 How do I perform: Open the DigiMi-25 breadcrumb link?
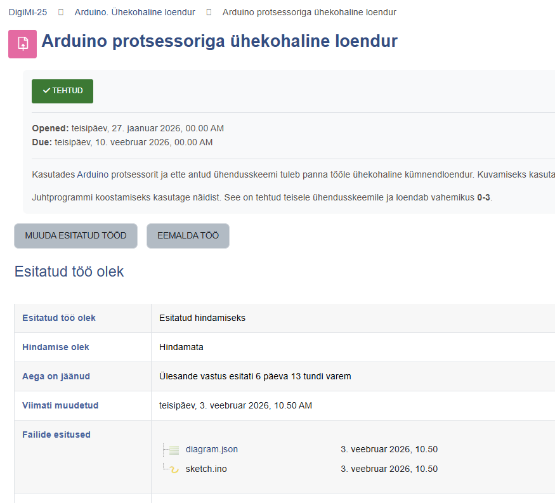(x=28, y=12)
